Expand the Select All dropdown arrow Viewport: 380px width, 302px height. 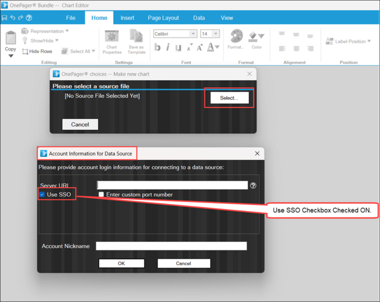click(x=93, y=51)
